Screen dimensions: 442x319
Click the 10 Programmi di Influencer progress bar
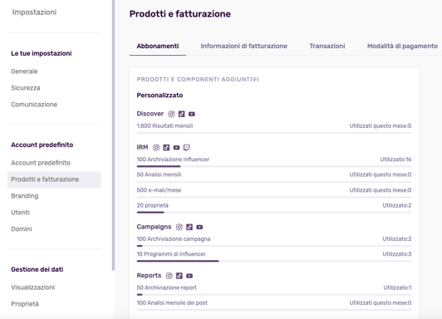[x=274, y=261]
